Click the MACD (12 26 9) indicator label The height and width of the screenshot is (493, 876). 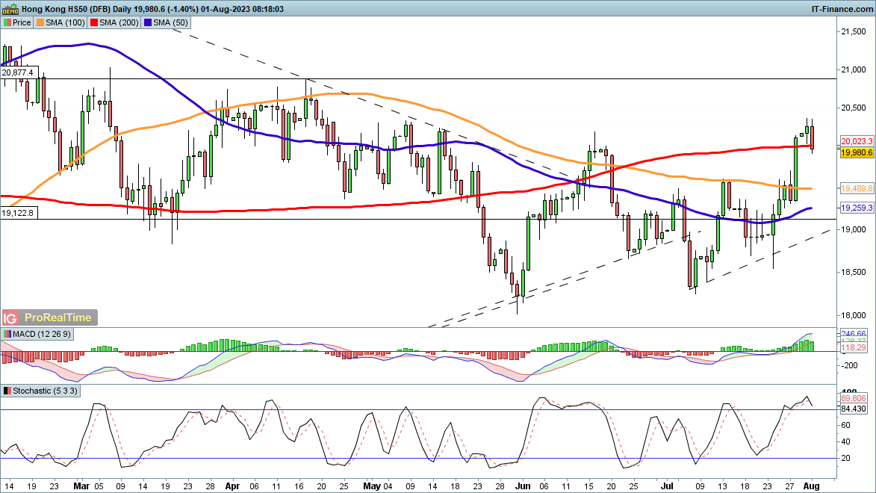tap(42, 334)
